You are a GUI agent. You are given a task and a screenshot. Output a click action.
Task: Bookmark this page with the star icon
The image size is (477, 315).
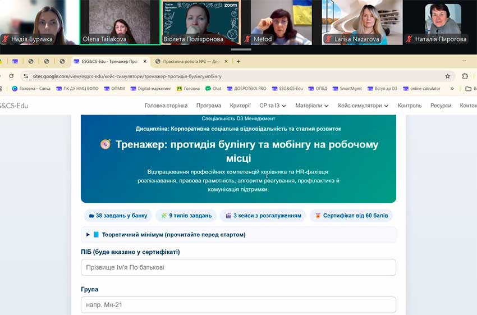click(x=447, y=76)
